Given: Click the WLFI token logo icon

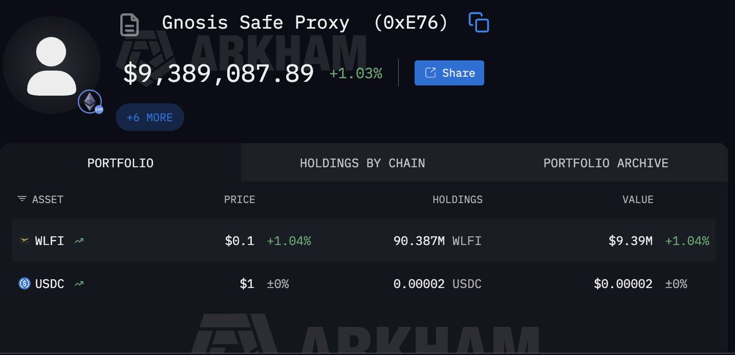Looking at the screenshot, I should coord(24,241).
